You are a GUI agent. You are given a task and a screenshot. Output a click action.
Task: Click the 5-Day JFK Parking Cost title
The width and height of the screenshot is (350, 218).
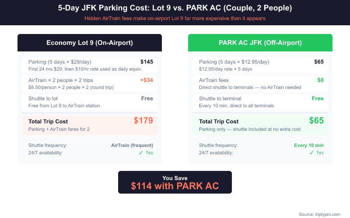tap(175, 8)
